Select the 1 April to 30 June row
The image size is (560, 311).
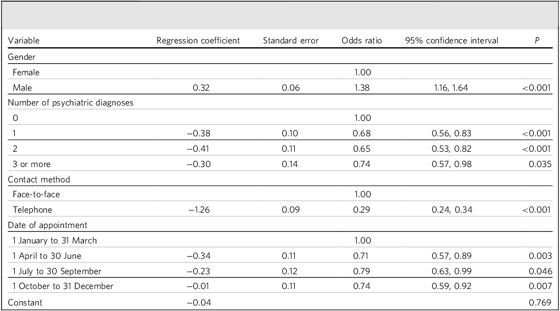280,256
